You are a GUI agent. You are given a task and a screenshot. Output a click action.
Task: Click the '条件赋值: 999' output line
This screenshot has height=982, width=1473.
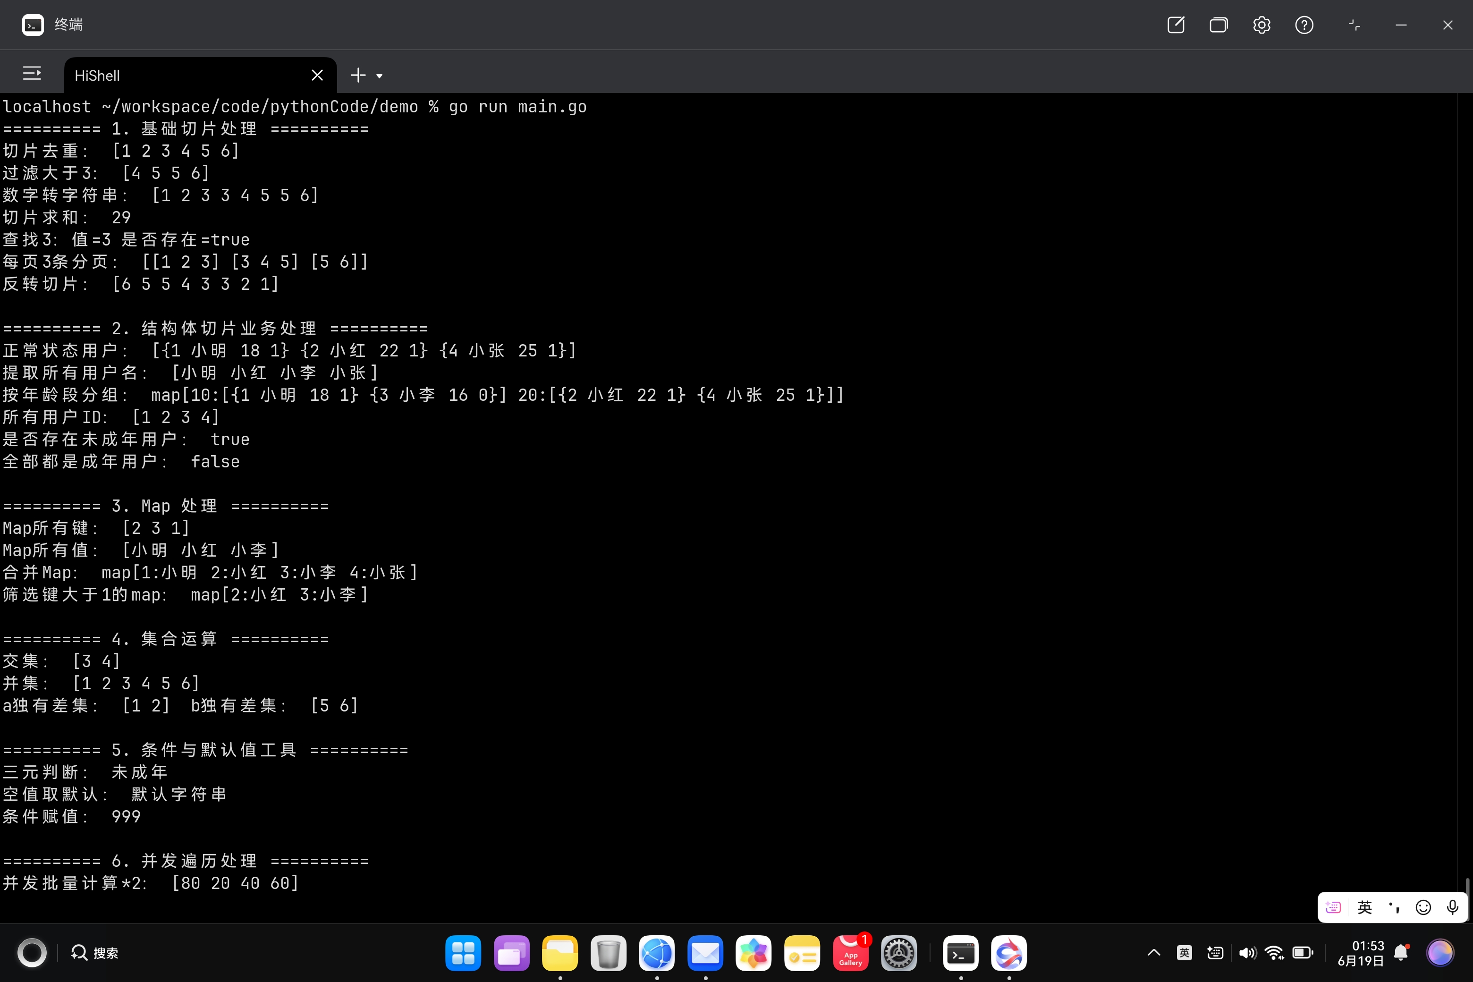pyautogui.click(x=72, y=817)
